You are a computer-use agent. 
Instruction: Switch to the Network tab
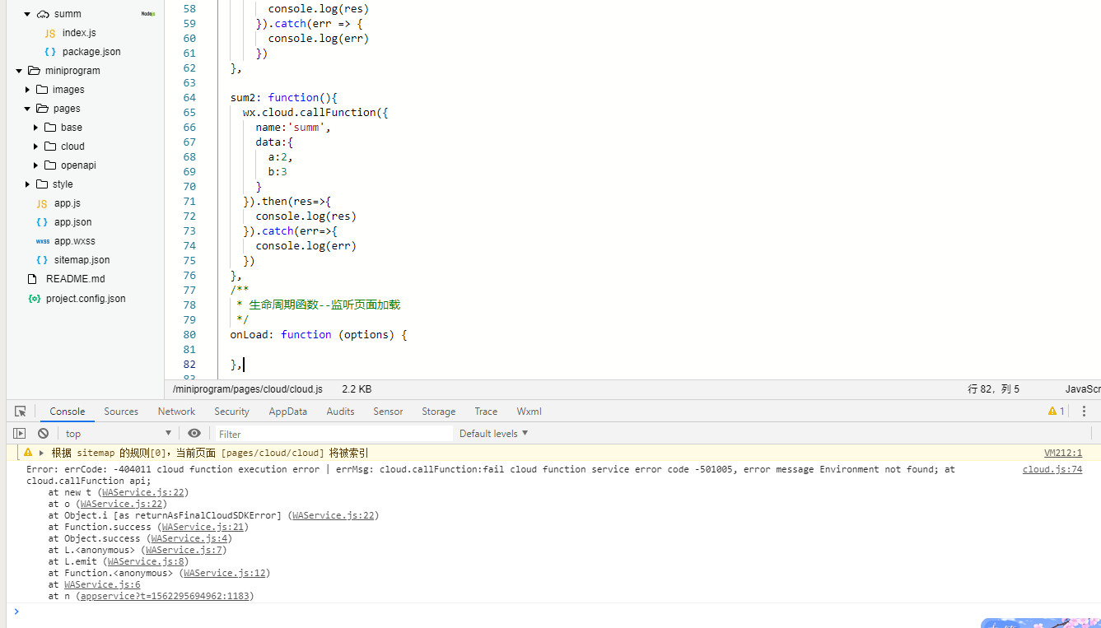[x=176, y=412]
